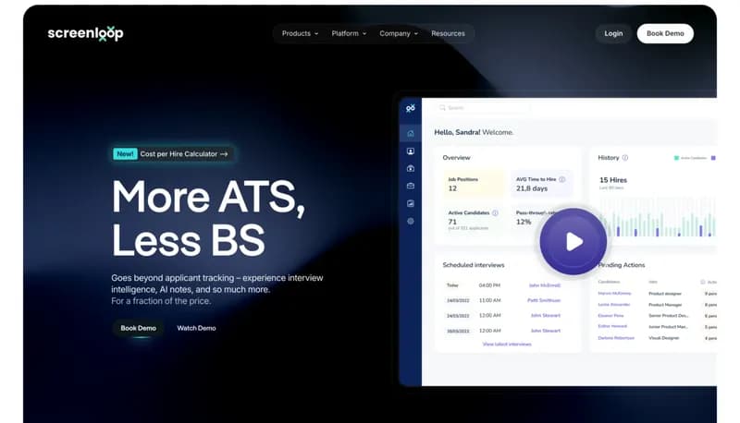Click the Login button
The height and width of the screenshot is (423, 740).
point(613,33)
